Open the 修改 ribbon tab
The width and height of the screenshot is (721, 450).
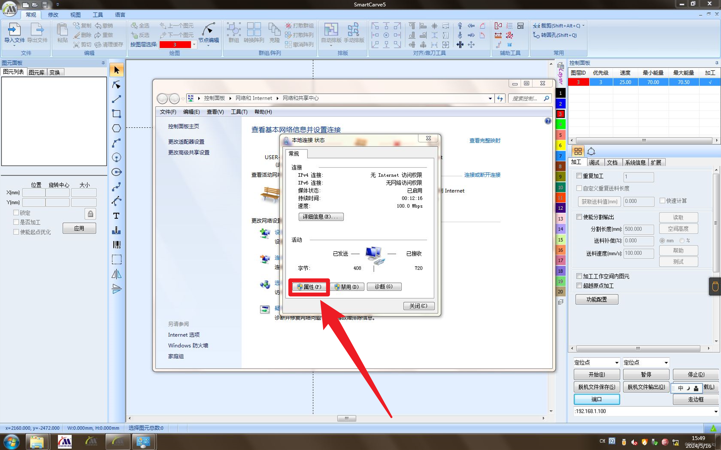pos(53,14)
